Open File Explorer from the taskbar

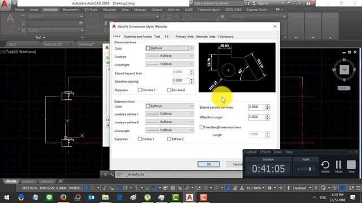pyautogui.click(x=105, y=197)
